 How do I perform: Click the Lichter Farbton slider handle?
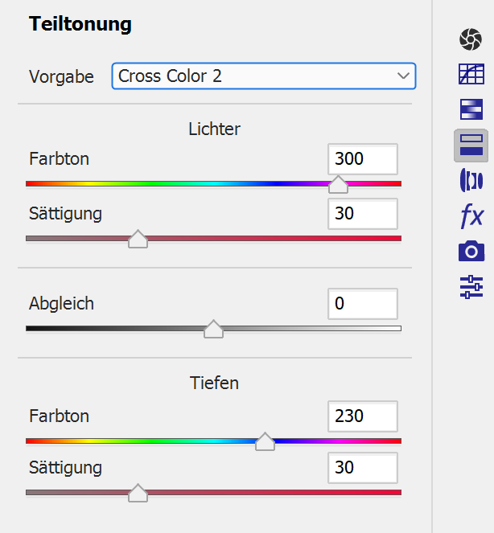click(339, 185)
